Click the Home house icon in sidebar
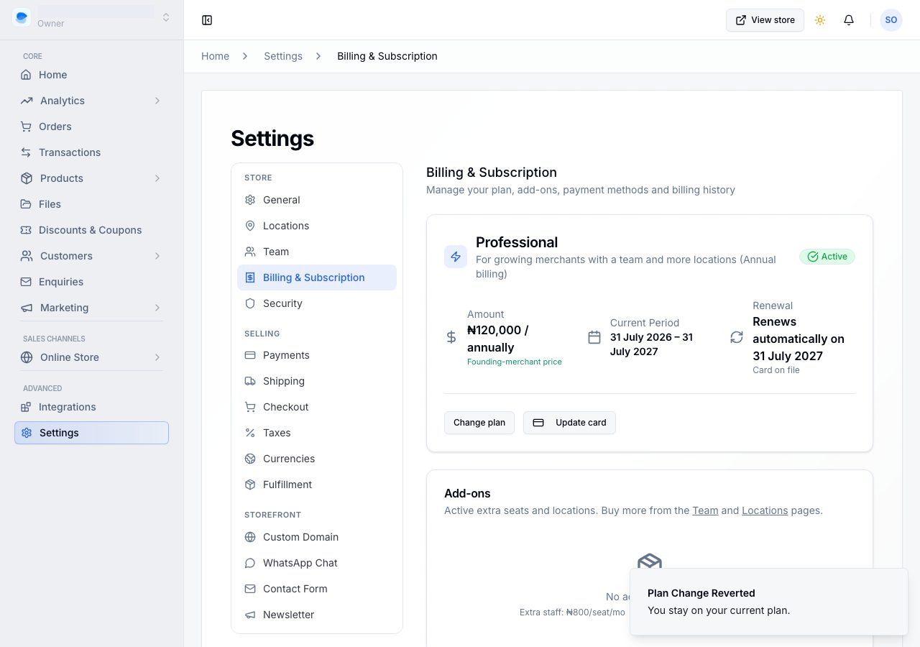Screen dimensions: 920x647 [x=26, y=75]
